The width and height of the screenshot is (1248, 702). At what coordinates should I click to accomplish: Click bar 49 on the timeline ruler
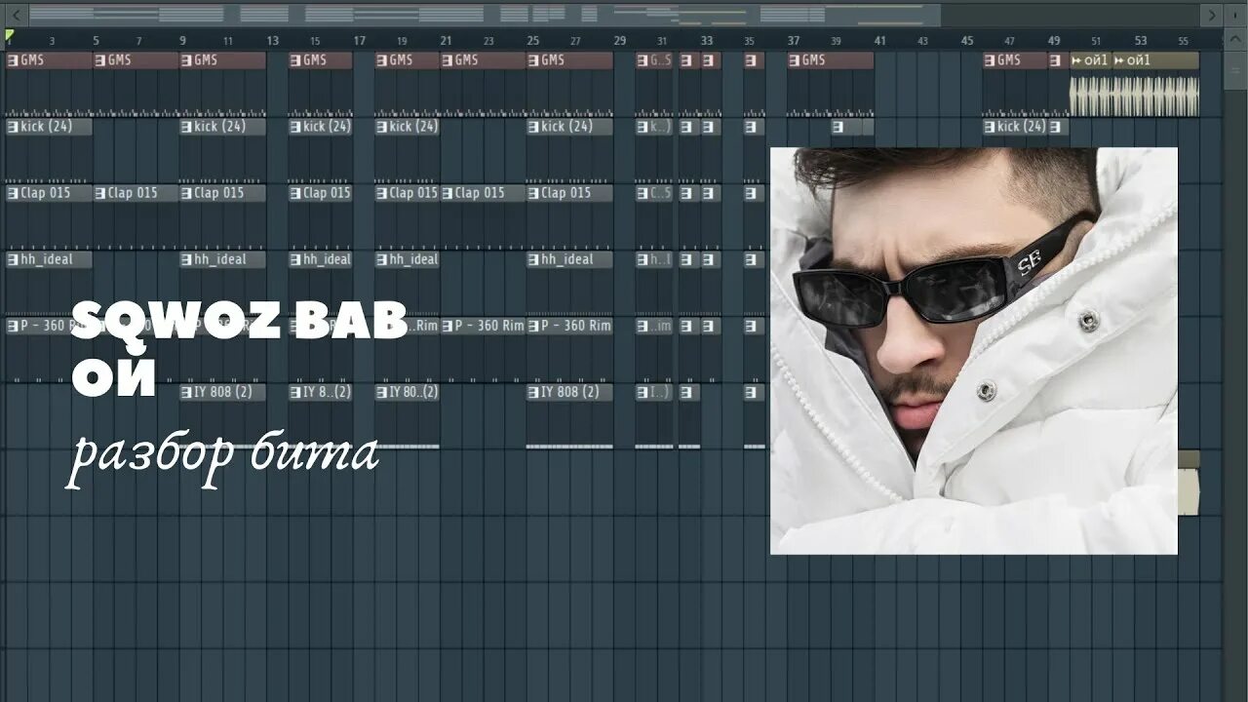tap(1054, 40)
